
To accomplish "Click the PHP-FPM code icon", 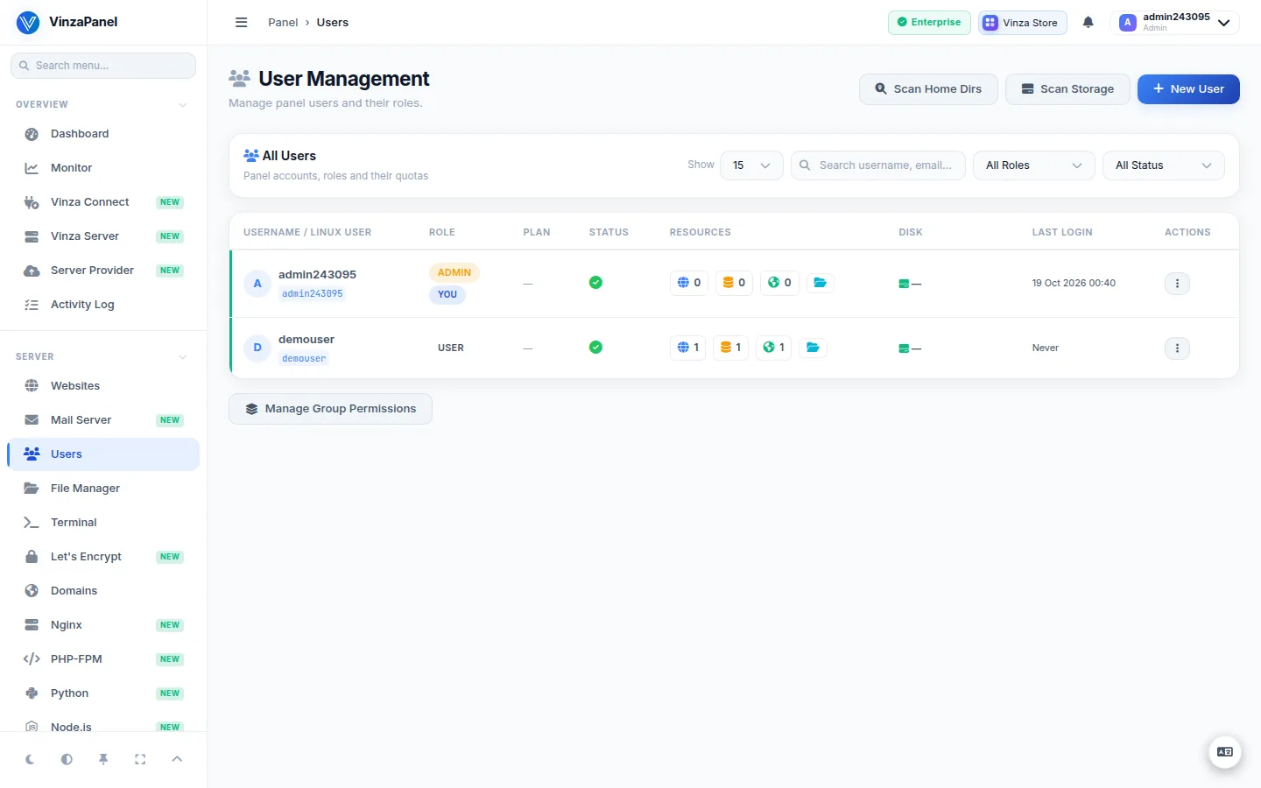I will coord(32,659).
